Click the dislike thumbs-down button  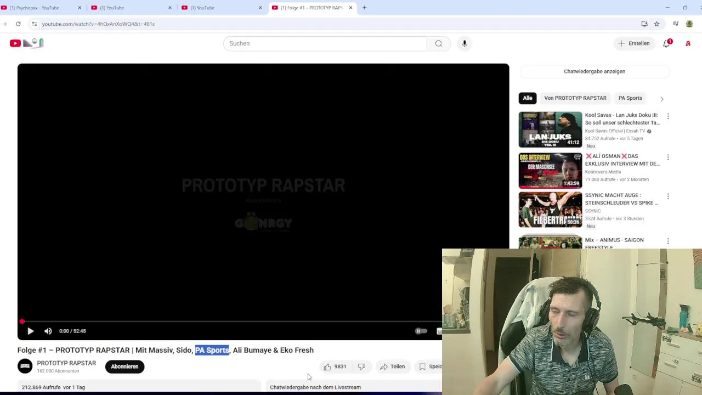[x=361, y=366]
